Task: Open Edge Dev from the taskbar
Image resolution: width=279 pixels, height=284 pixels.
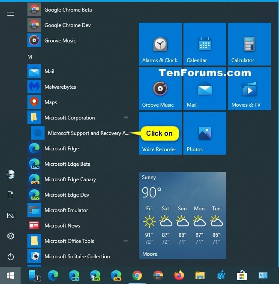Action: tap(95, 275)
